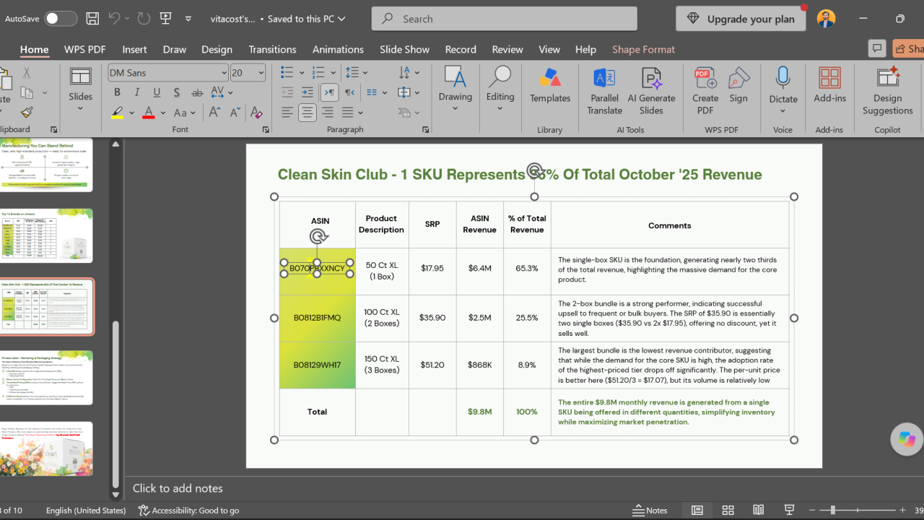Toggle the AutoSave switch
This screenshot has width=924, height=520.
tap(61, 19)
